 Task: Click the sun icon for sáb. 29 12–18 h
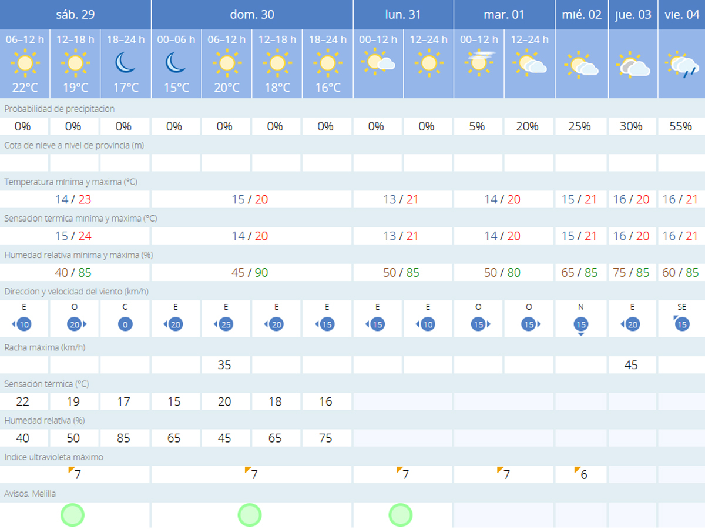click(x=75, y=63)
